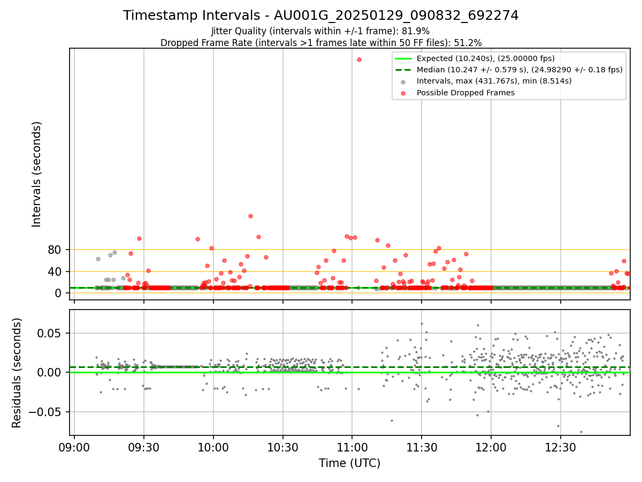Click the 09:00 time tick label
This screenshot has width=642, height=482.
[x=74, y=447]
